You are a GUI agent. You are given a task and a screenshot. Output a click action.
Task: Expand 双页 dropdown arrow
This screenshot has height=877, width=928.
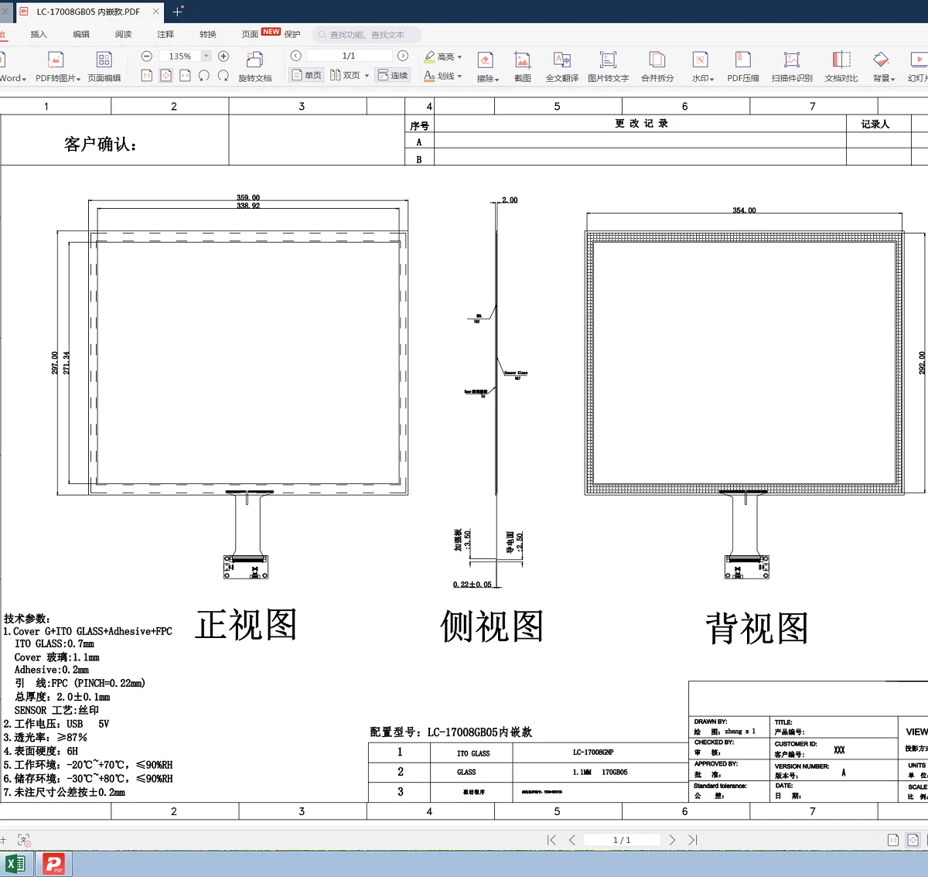coord(366,75)
